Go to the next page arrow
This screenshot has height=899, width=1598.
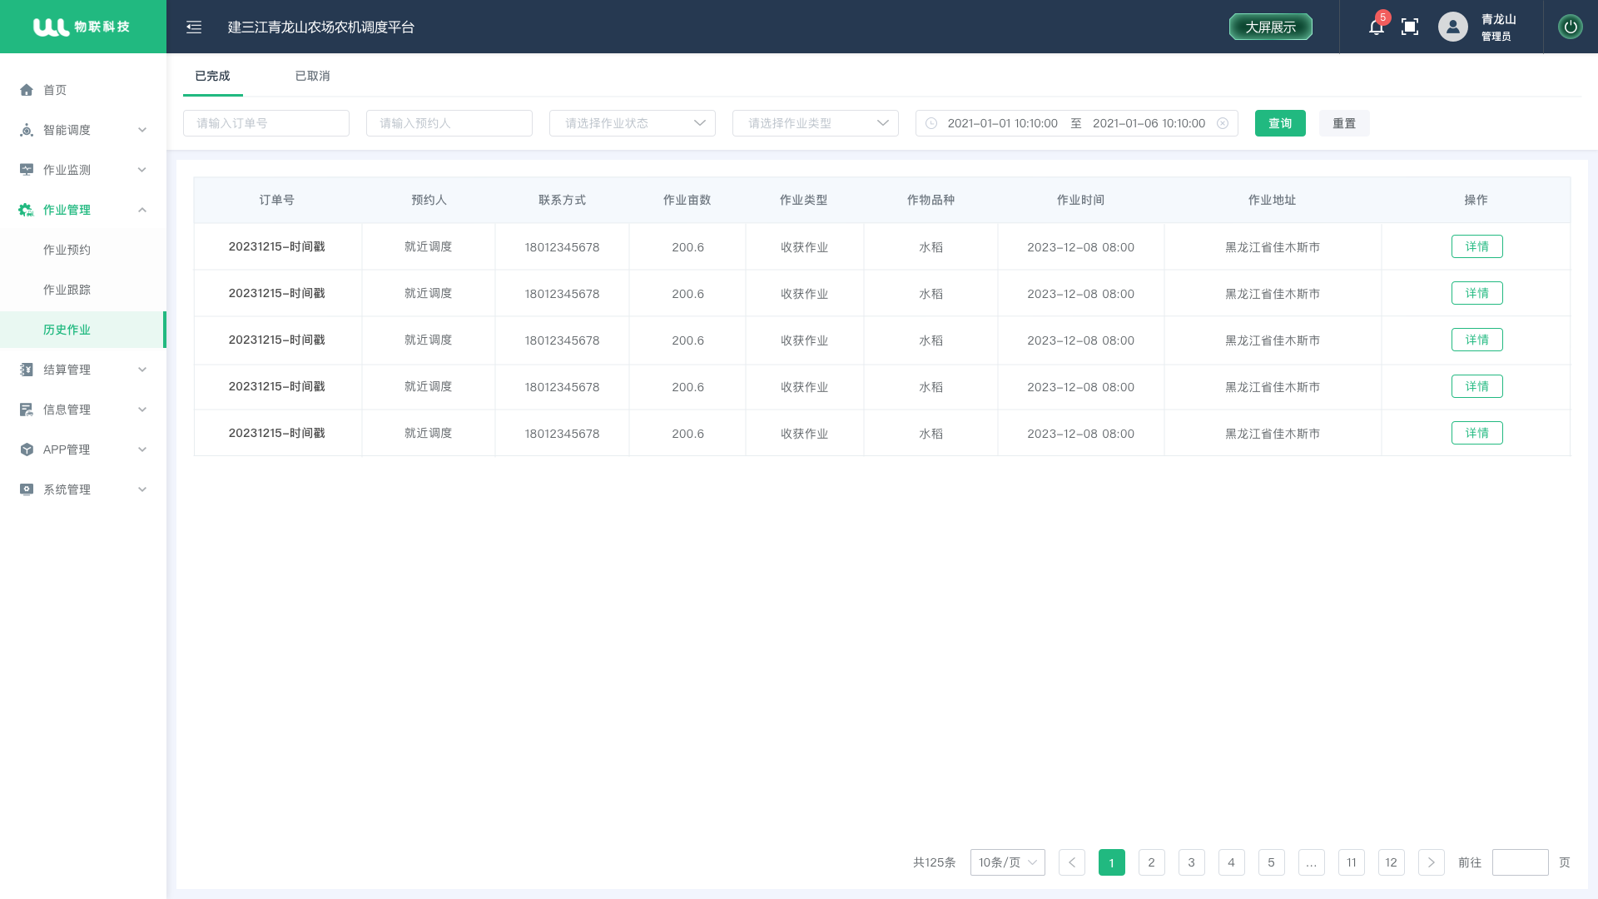point(1432,862)
